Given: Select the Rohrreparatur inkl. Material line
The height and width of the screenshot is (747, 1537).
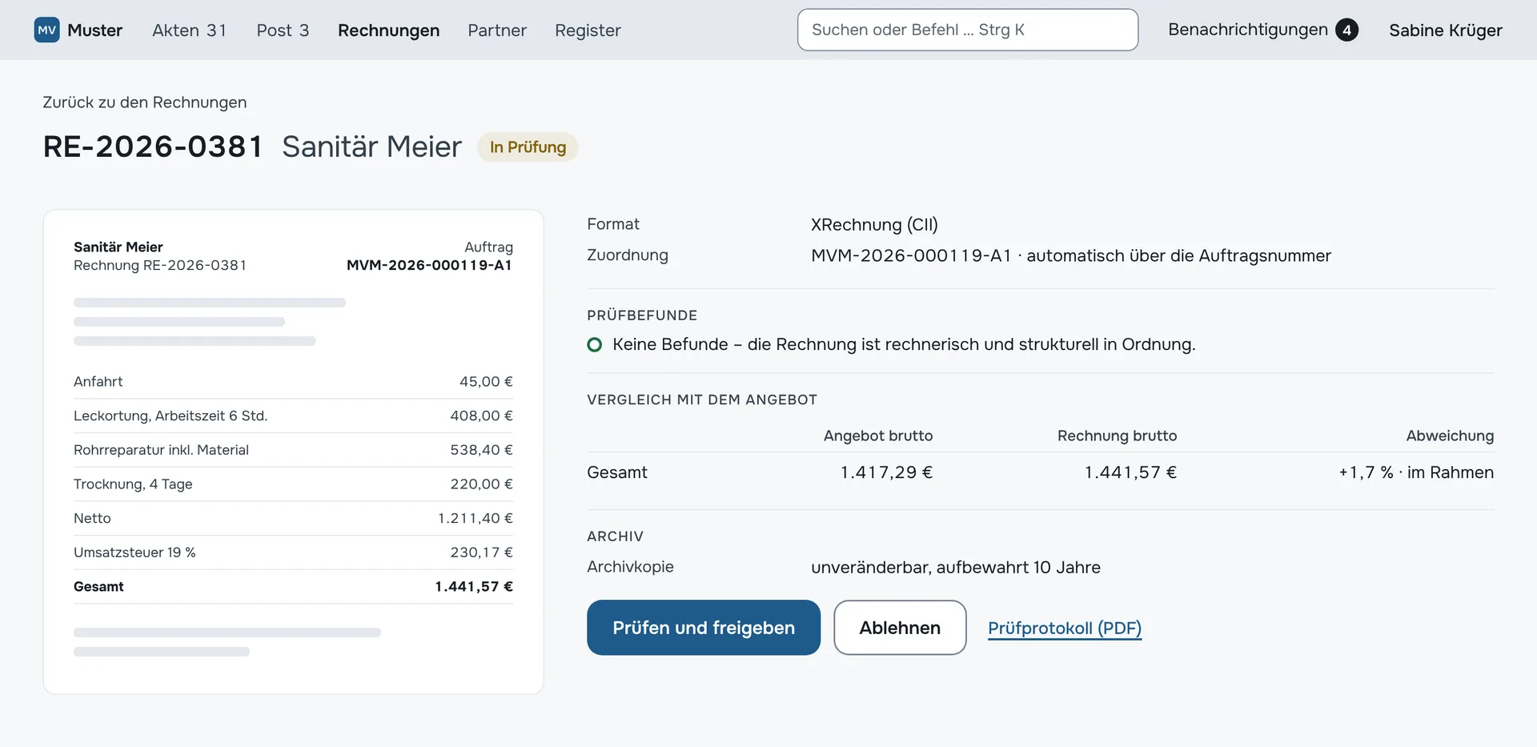Looking at the screenshot, I should 293,450.
